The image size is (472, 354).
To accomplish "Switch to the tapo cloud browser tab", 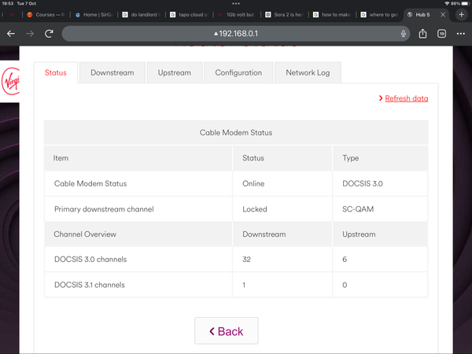I will coord(191,14).
